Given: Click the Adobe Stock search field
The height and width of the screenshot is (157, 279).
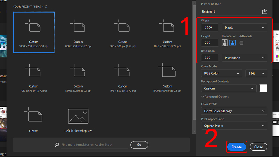Looking at the screenshot, I should click(x=94, y=145).
